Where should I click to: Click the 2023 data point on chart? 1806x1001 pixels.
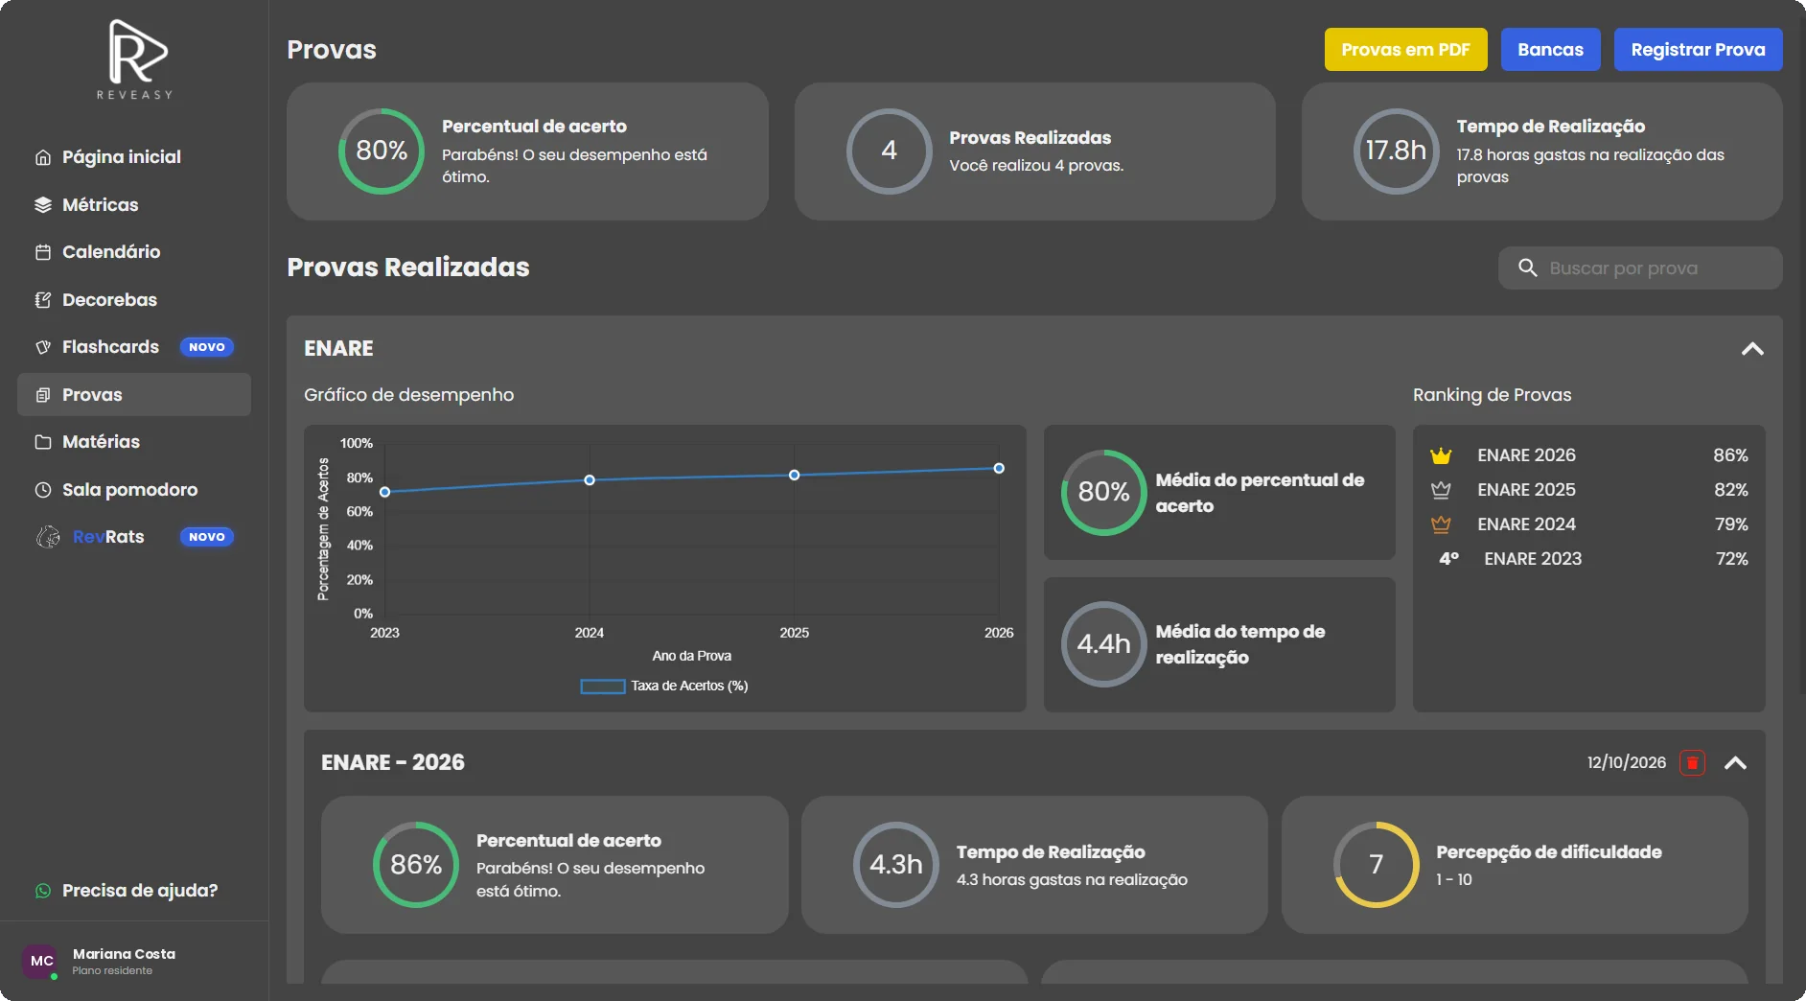click(x=384, y=492)
